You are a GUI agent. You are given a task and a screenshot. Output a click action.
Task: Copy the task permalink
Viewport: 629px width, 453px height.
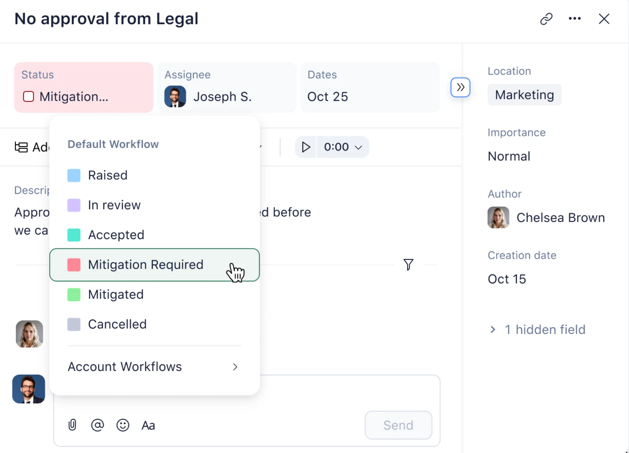coord(547,19)
